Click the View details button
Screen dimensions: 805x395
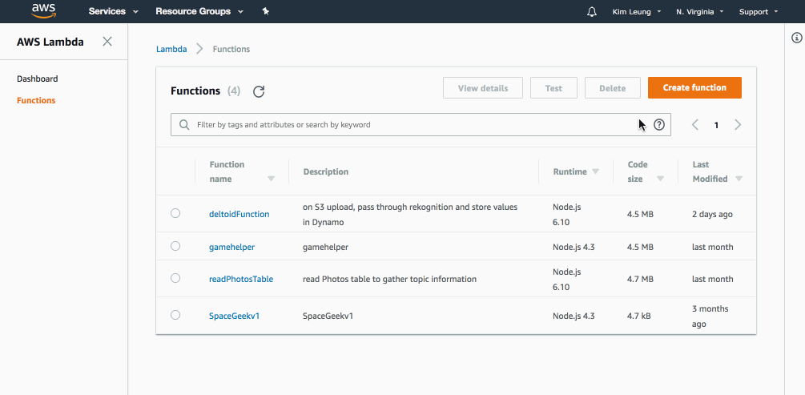coord(483,88)
